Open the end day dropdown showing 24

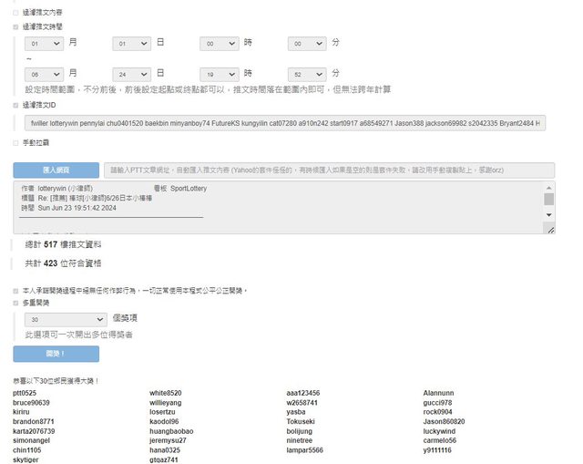coord(131,73)
